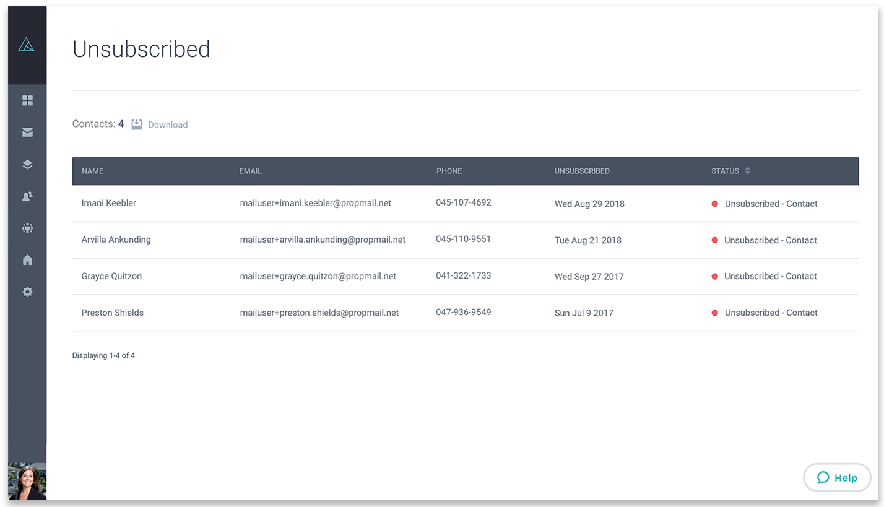
Task: Open the settings gear sidebar icon
Action: tap(27, 292)
